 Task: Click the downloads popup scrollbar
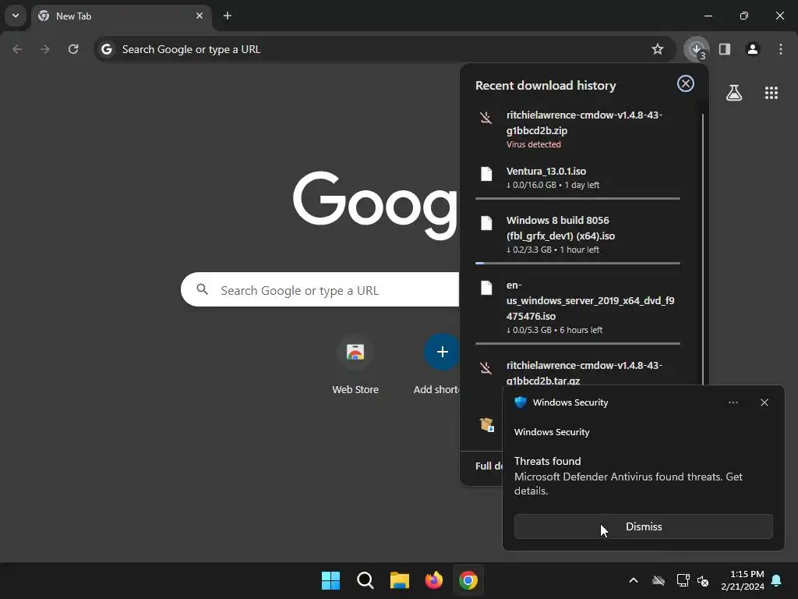[x=703, y=250]
